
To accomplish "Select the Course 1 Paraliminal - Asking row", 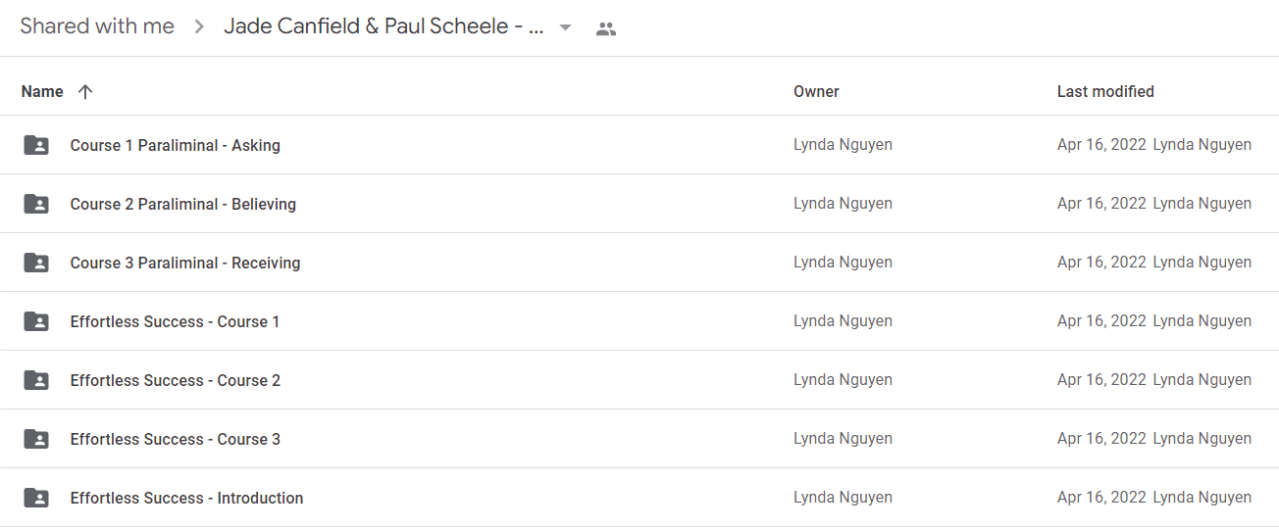I will click(x=639, y=145).
